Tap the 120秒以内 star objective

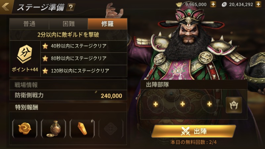pyautogui.click(x=84, y=71)
